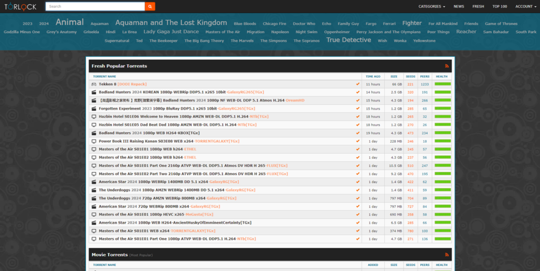Click the 780 seeds value

[410, 231]
